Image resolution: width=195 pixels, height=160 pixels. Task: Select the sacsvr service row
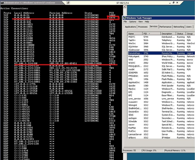click(x=161, y=124)
